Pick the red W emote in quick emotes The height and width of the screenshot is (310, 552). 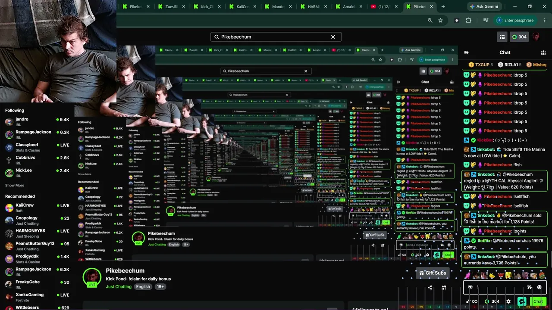(x=501, y=275)
